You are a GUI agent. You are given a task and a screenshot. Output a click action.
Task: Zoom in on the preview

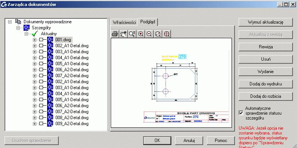pyautogui.click(x=141, y=34)
